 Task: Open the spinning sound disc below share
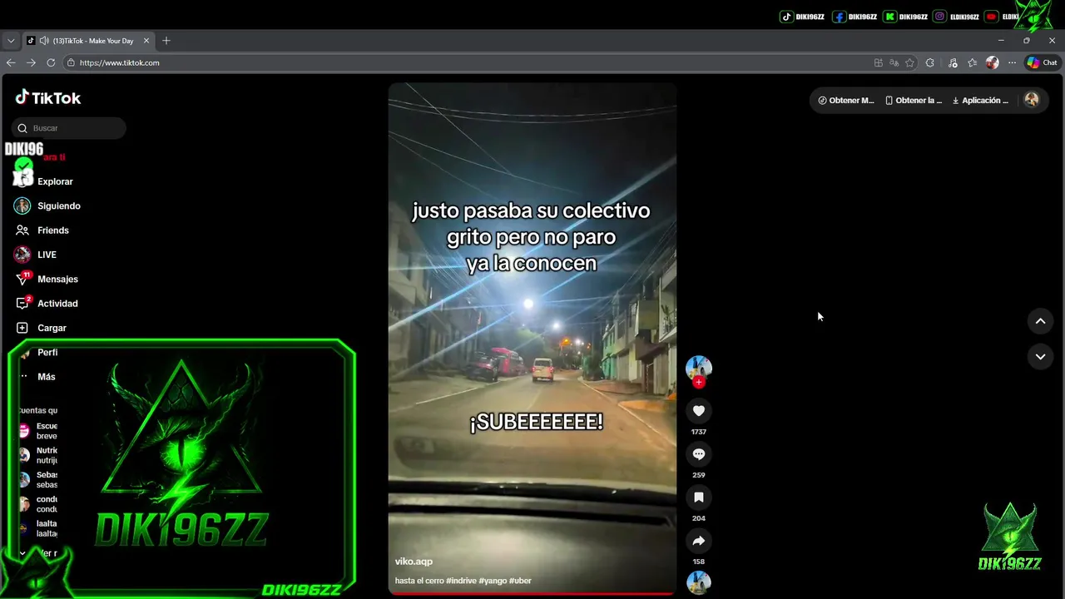(699, 583)
